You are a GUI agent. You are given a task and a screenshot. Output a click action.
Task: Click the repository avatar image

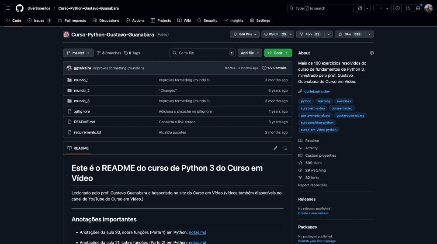[x=66, y=34]
